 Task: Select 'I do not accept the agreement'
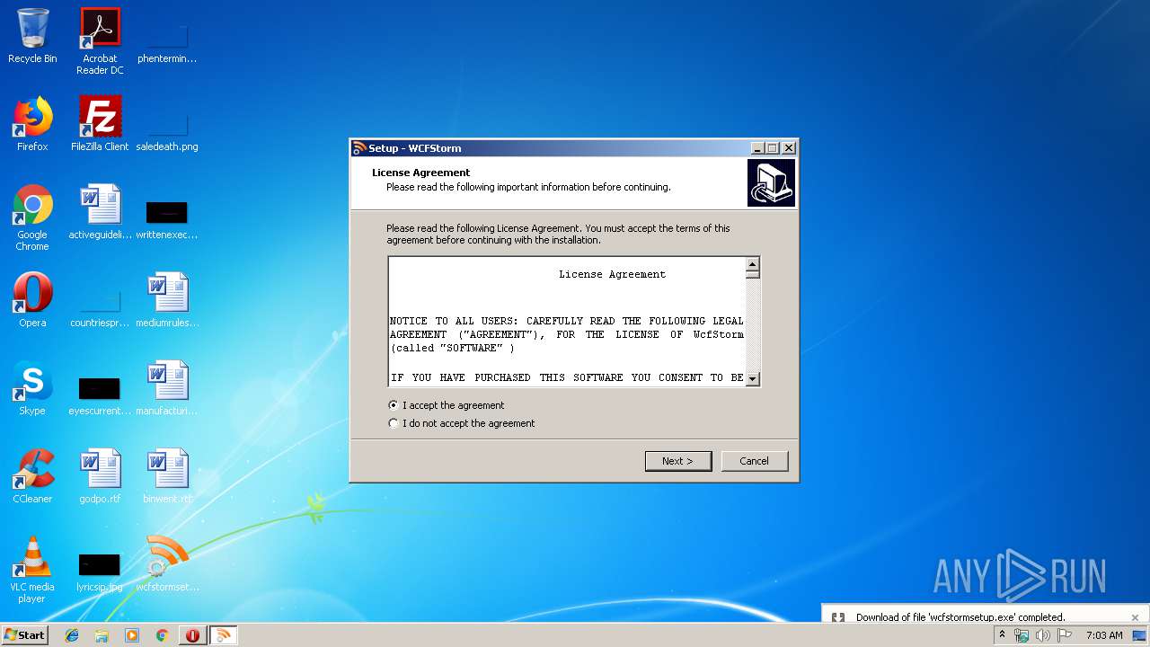(x=461, y=423)
